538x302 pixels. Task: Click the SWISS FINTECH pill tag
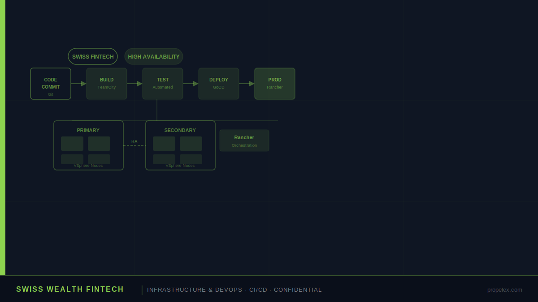click(x=93, y=56)
